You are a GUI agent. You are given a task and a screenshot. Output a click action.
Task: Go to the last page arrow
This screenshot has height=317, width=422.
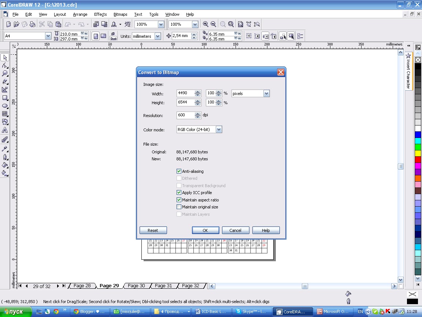pos(64,286)
